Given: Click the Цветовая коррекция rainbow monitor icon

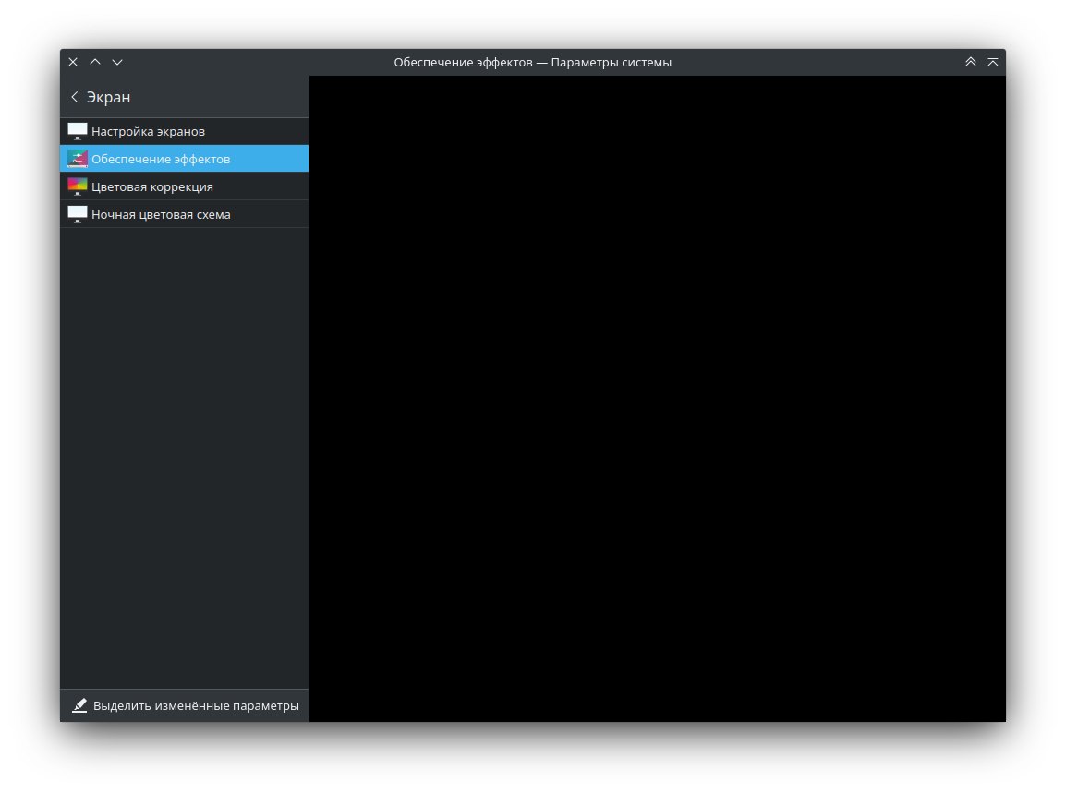Looking at the screenshot, I should click(78, 186).
